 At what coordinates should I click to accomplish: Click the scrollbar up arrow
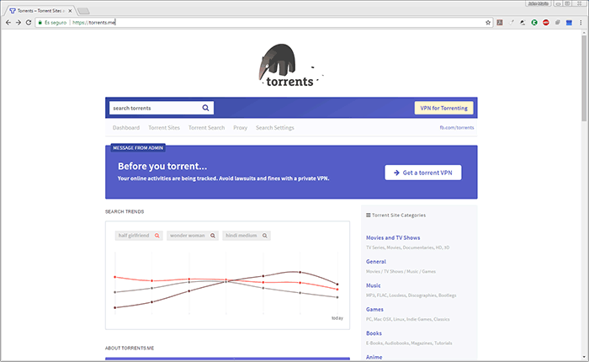584,33
